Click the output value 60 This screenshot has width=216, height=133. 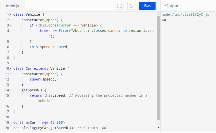click(164, 20)
